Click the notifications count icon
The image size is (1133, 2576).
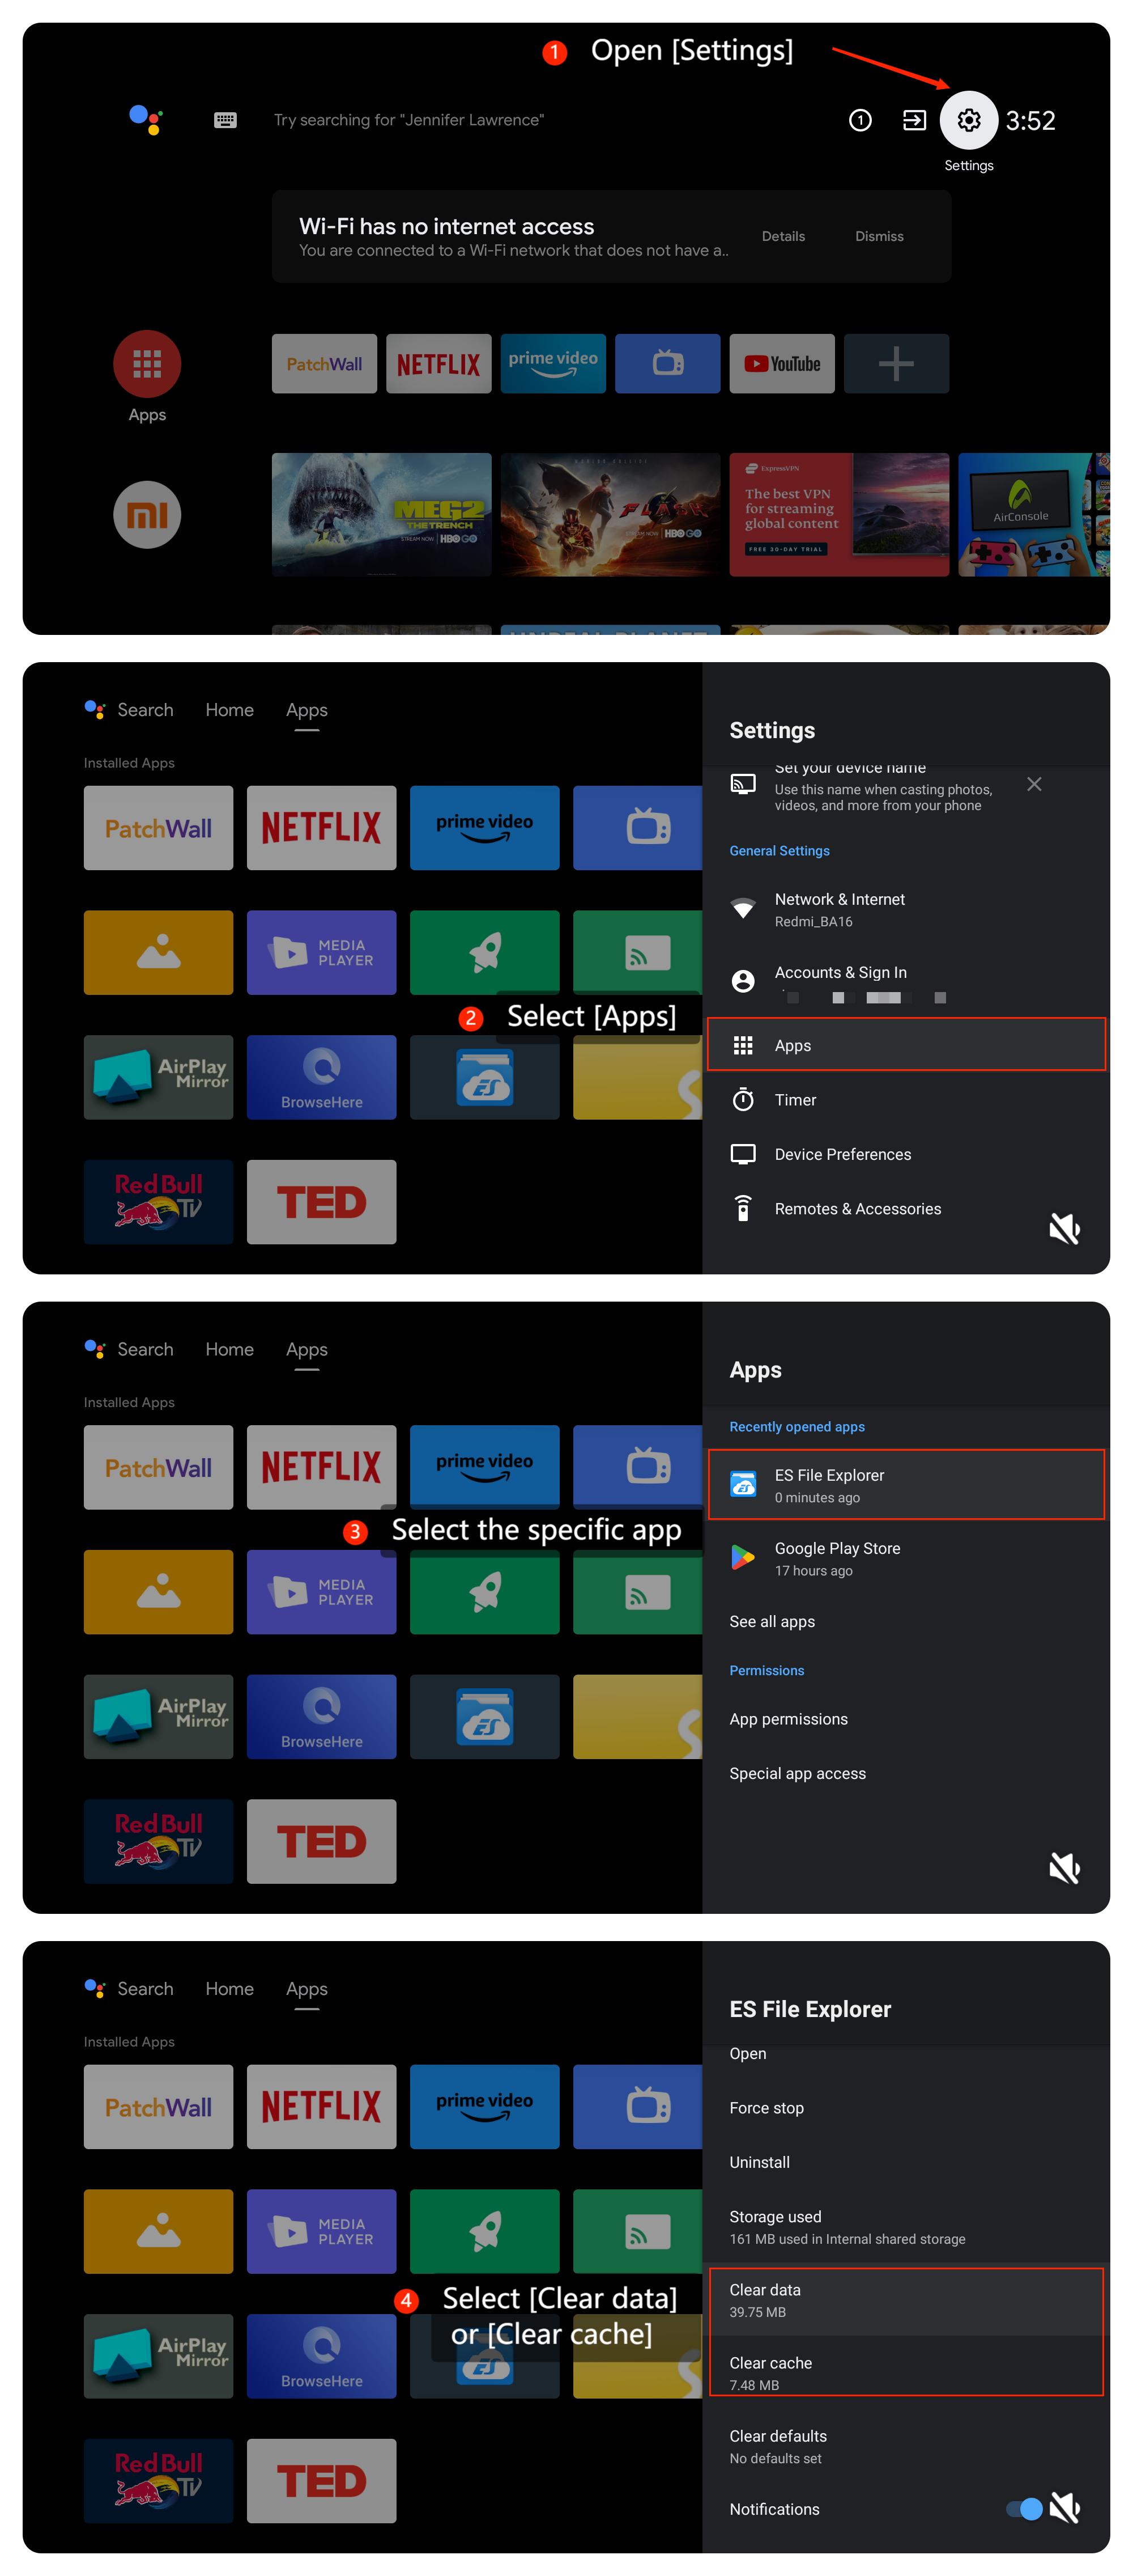(x=859, y=121)
